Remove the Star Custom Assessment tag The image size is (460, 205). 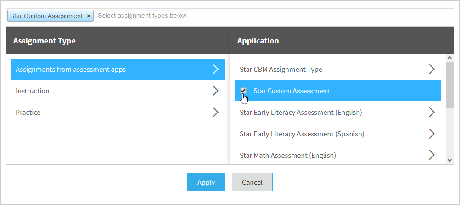tap(89, 16)
